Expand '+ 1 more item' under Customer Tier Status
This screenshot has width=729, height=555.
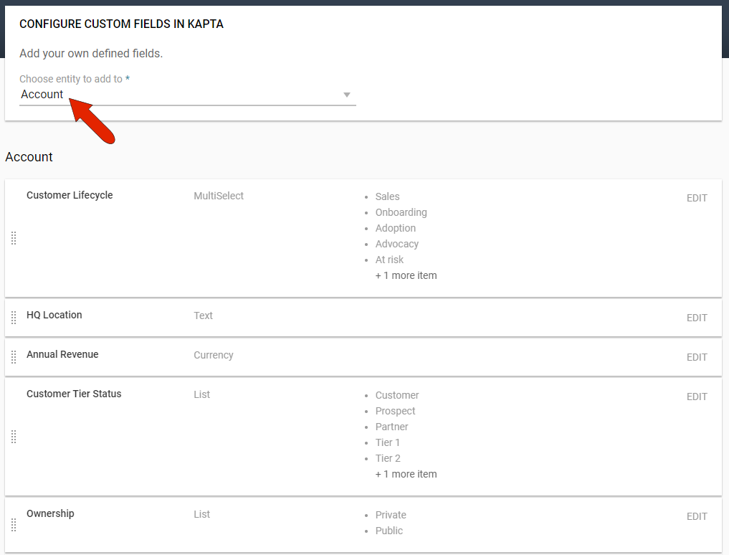coord(406,473)
